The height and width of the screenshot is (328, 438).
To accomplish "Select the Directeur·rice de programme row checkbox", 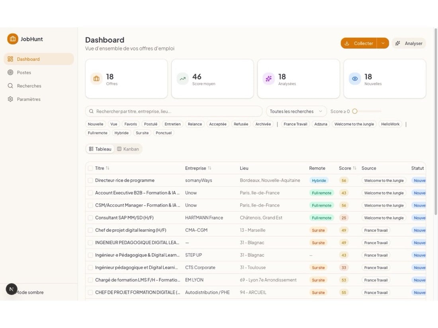I will 90,180.
